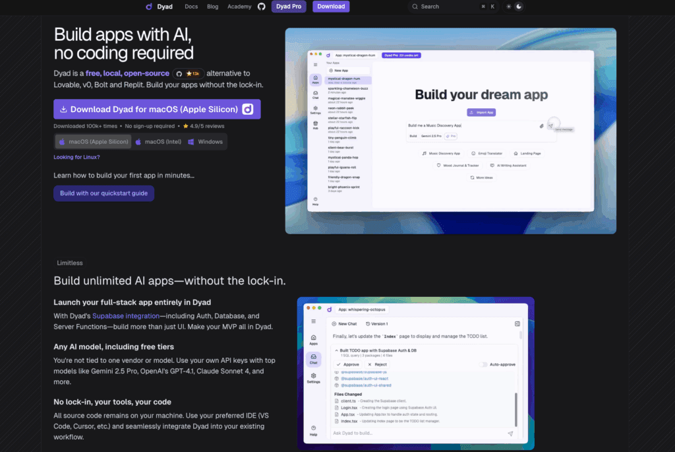Screen dimensions: 675x452
Task: Switch to light theme sun icon
Action: click(x=509, y=7)
